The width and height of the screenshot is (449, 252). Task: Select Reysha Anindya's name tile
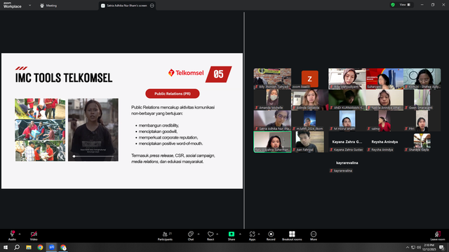click(x=384, y=142)
